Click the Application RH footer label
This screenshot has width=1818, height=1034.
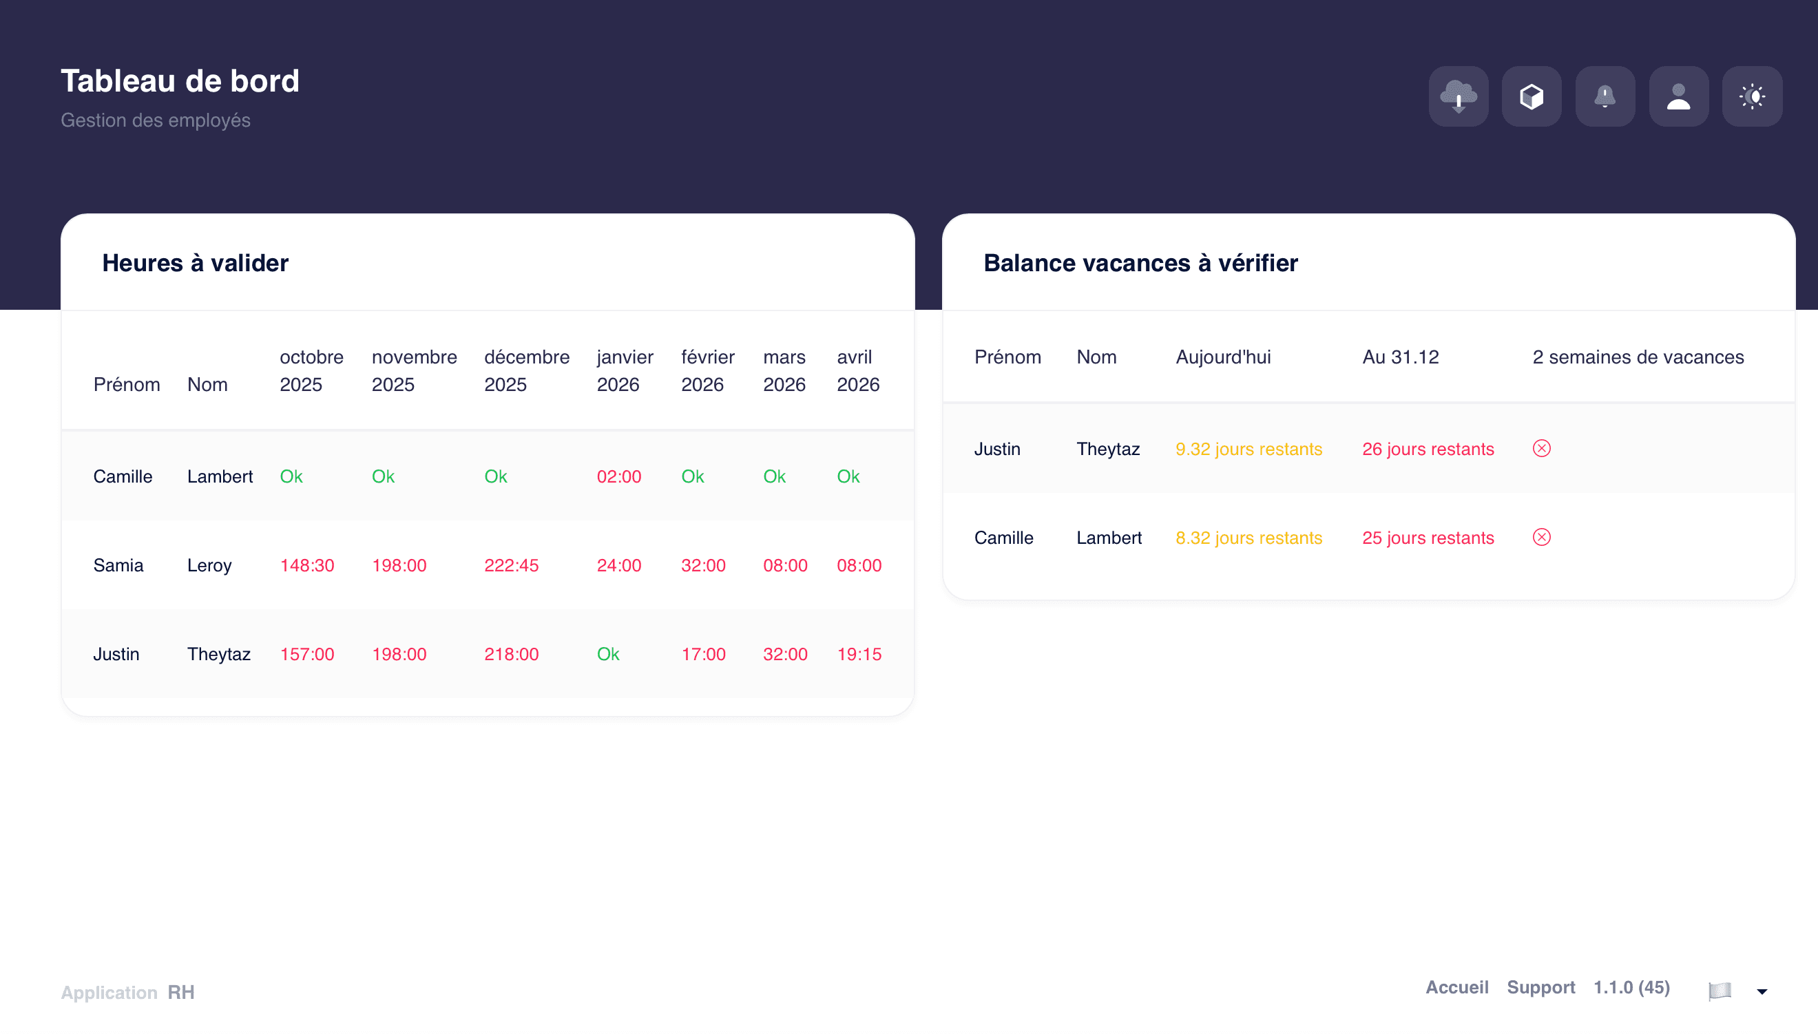[127, 992]
